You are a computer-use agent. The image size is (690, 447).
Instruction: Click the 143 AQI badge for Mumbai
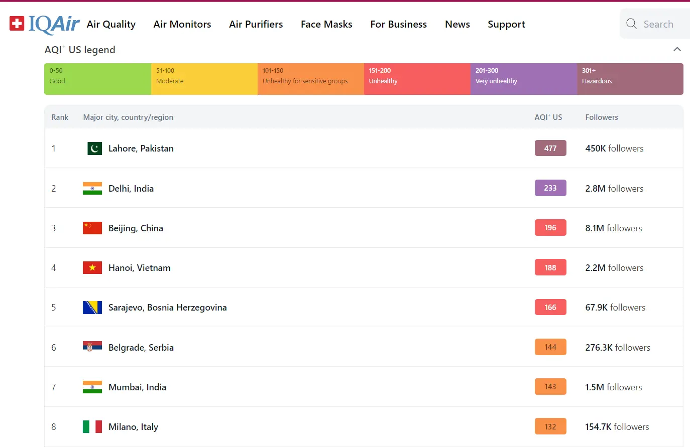(550, 386)
